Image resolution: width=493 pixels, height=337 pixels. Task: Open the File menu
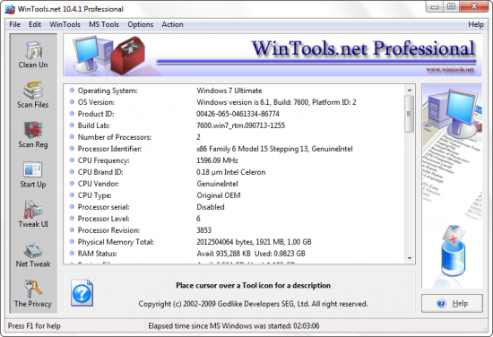point(14,24)
